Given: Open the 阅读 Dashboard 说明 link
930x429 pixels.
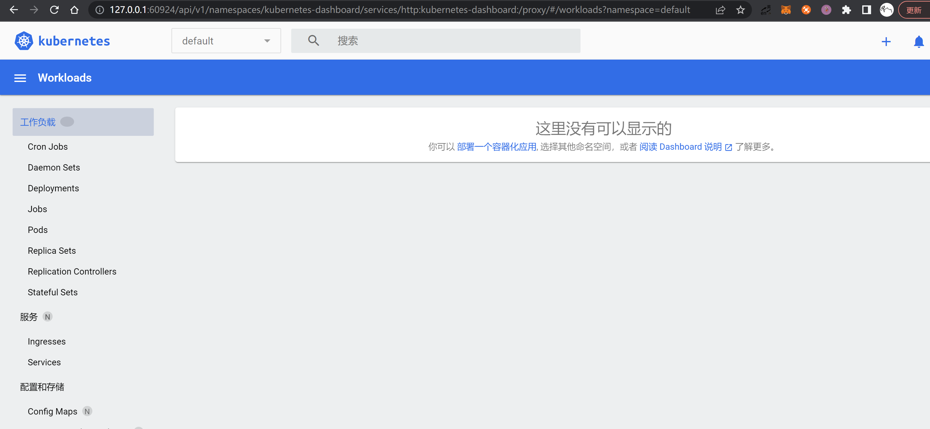Looking at the screenshot, I should coord(680,147).
